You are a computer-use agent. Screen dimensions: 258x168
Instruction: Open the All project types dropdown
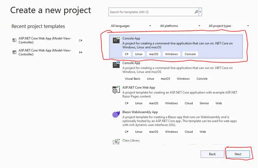click(x=229, y=26)
